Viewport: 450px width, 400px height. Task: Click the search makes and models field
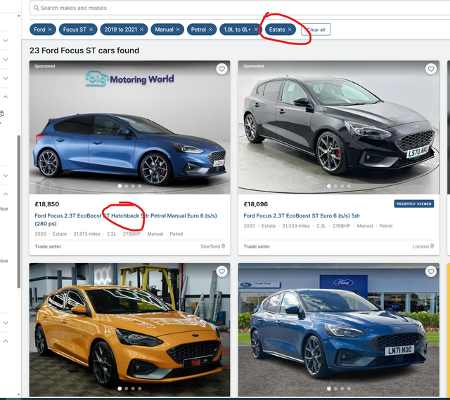pyautogui.click(x=240, y=8)
